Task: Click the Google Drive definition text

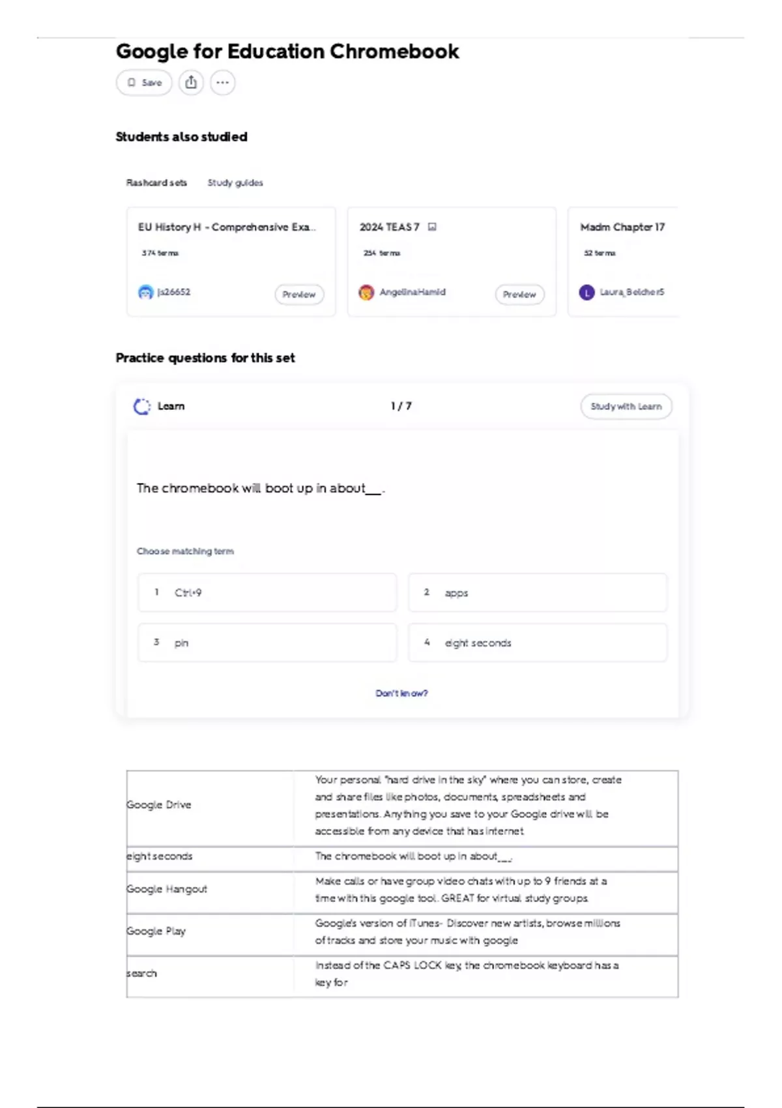Action: [x=468, y=806]
